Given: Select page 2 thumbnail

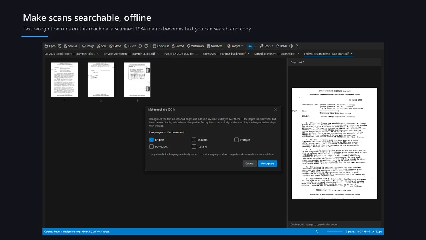Looking at the screenshot, I should (x=101, y=80).
